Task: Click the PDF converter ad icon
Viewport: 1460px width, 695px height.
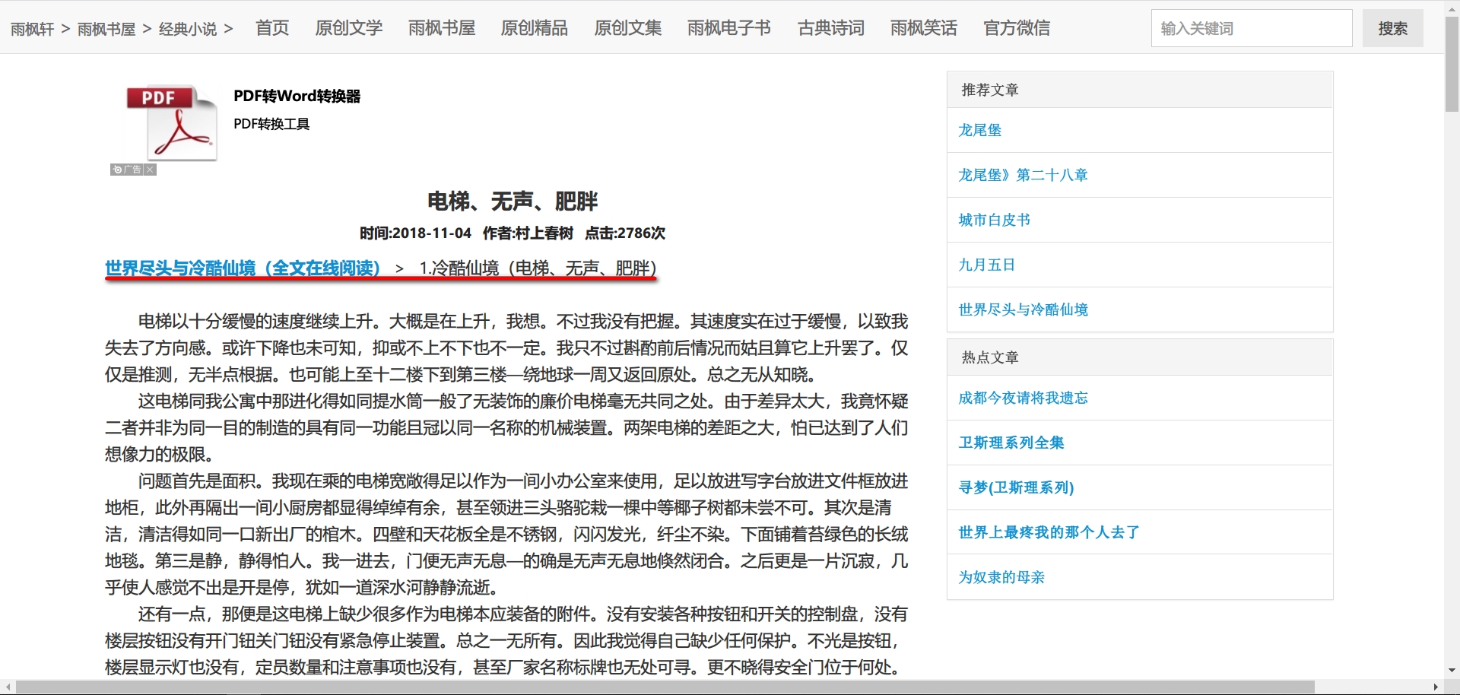Action: coord(171,122)
